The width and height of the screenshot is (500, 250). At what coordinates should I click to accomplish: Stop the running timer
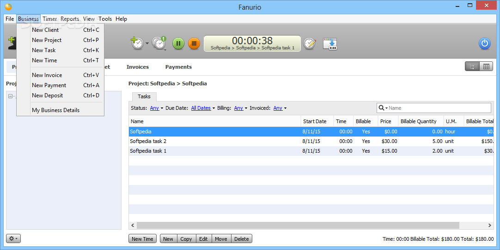tap(194, 43)
